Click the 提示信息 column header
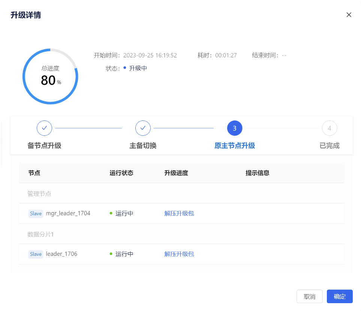 pos(258,173)
